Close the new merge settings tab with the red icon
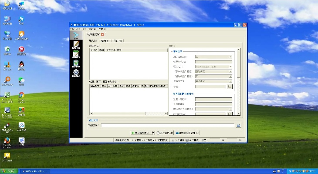This screenshot has height=174, width=318. 103,34
